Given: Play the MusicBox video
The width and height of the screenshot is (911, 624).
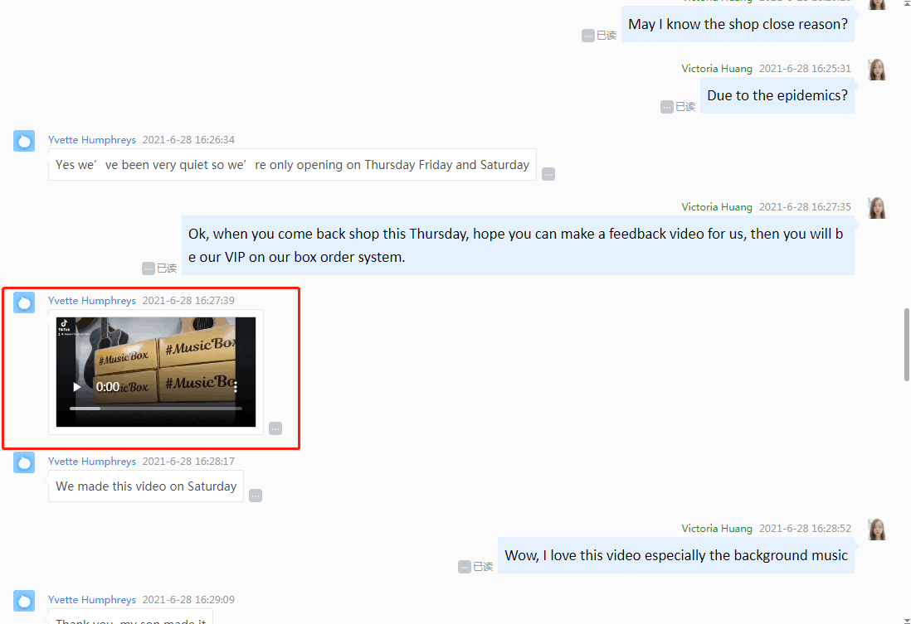Looking at the screenshot, I should pos(76,387).
